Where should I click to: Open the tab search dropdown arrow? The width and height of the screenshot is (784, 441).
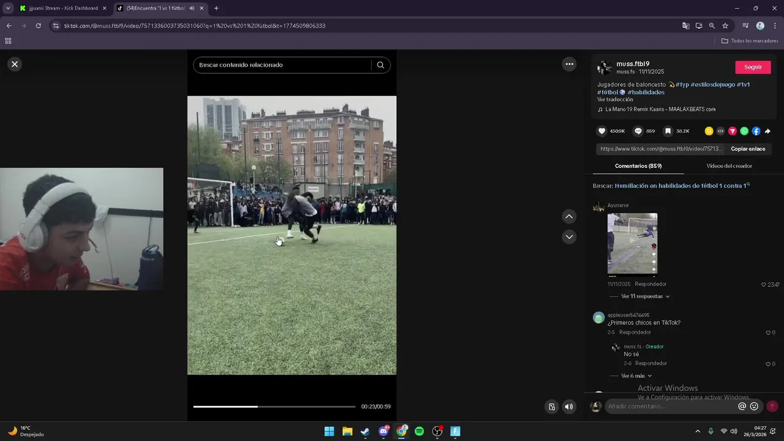click(x=7, y=8)
